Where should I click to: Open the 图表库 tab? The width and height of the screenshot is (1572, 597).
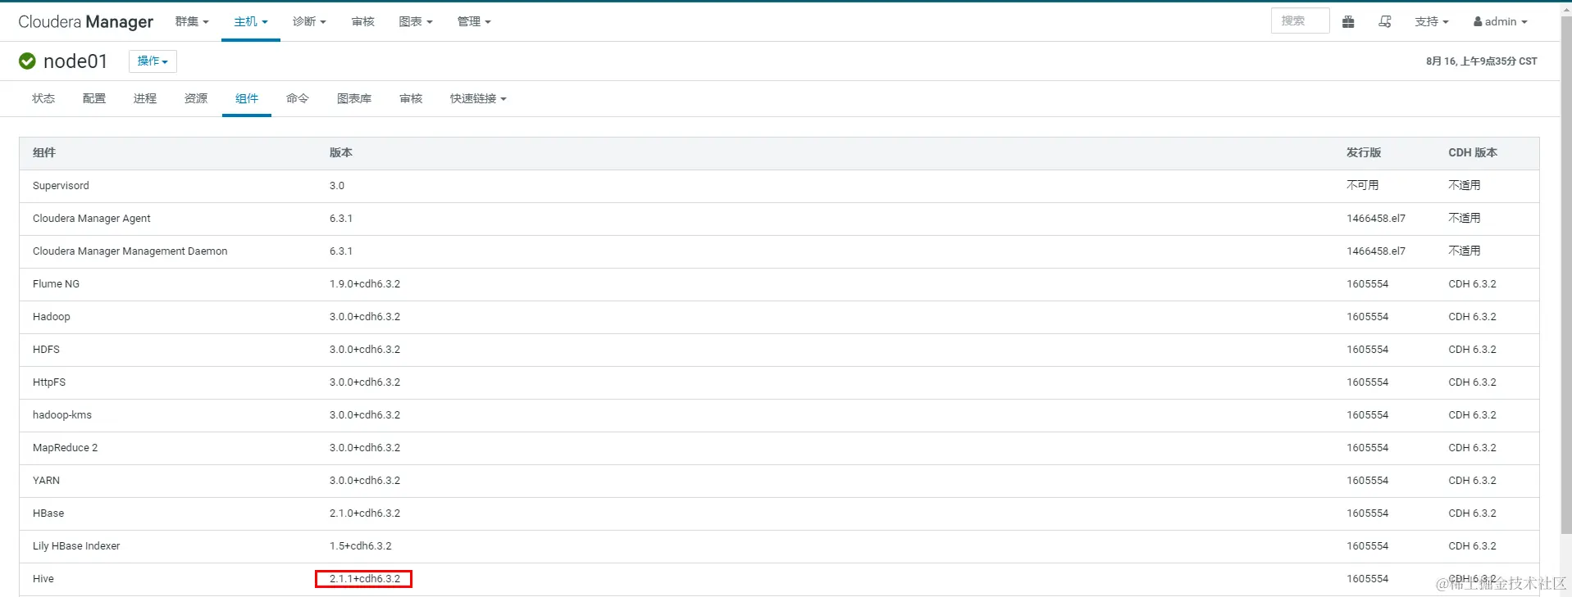click(354, 98)
